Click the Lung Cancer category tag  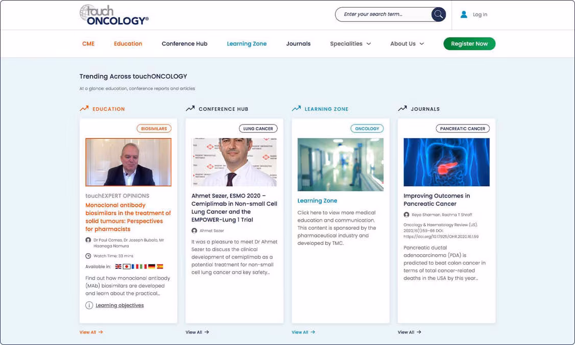258,129
